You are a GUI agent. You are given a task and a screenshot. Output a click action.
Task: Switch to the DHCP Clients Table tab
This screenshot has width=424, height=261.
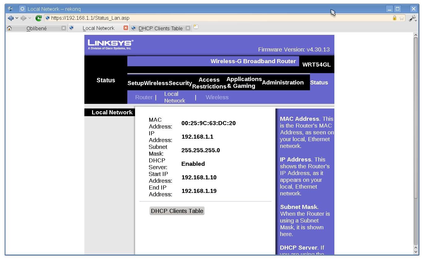point(161,28)
